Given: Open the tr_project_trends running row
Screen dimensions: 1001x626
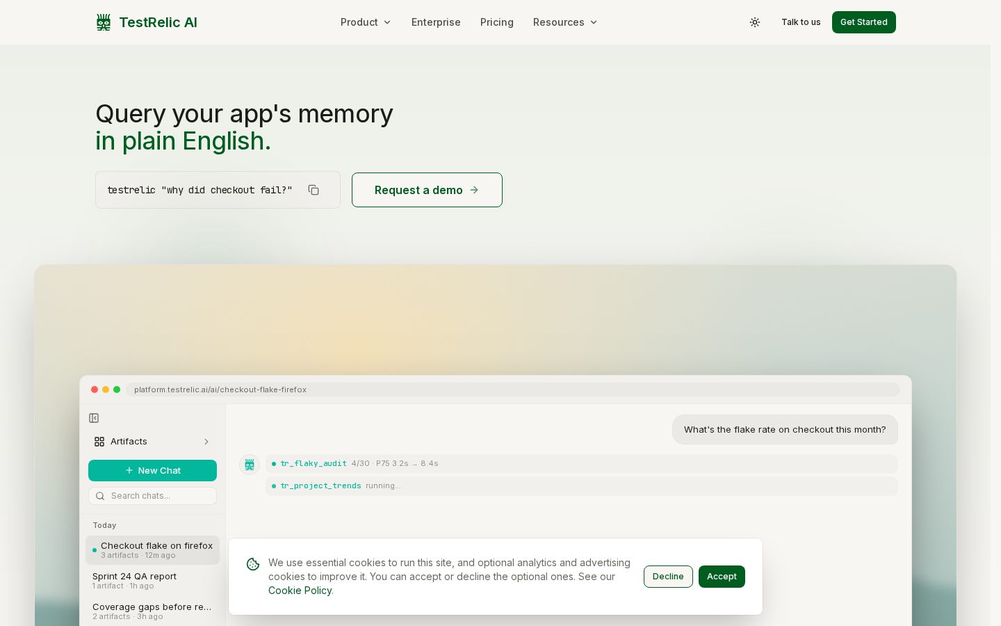Looking at the screenshot, I should tap(582, 486).
